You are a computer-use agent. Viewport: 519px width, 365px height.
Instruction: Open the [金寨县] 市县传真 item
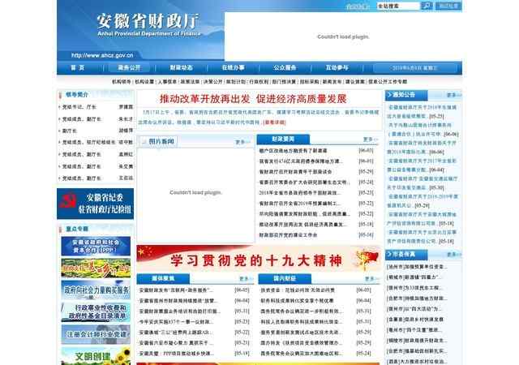coord(414,320)
